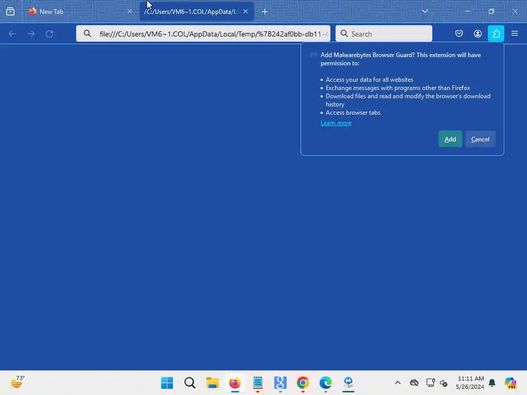Open a new tab with plus button
The width and height of the screenshot is (527, 395).
pyautogui.click(x=265, y=12)
